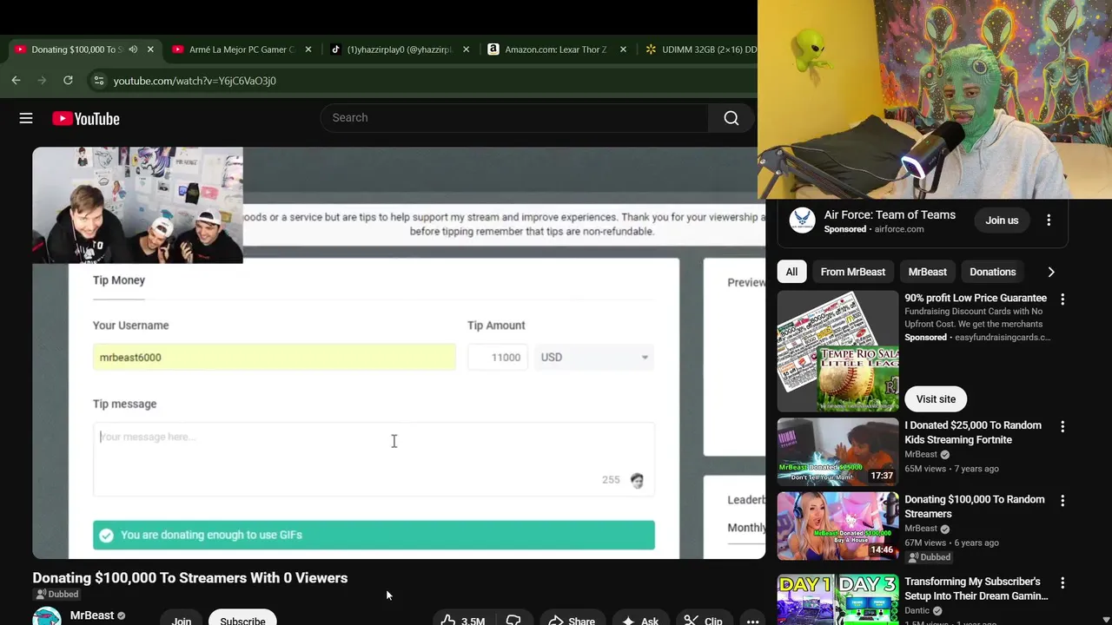Open site information icon in address bar

coord(99,80)
